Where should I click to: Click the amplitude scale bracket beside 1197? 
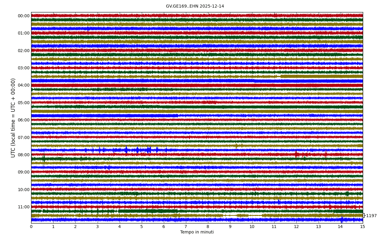[x=364, y=216]
